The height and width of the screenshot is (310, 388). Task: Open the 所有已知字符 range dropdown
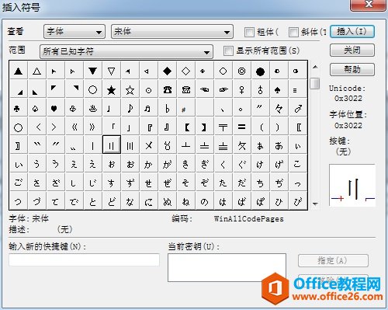click(126, 51)
